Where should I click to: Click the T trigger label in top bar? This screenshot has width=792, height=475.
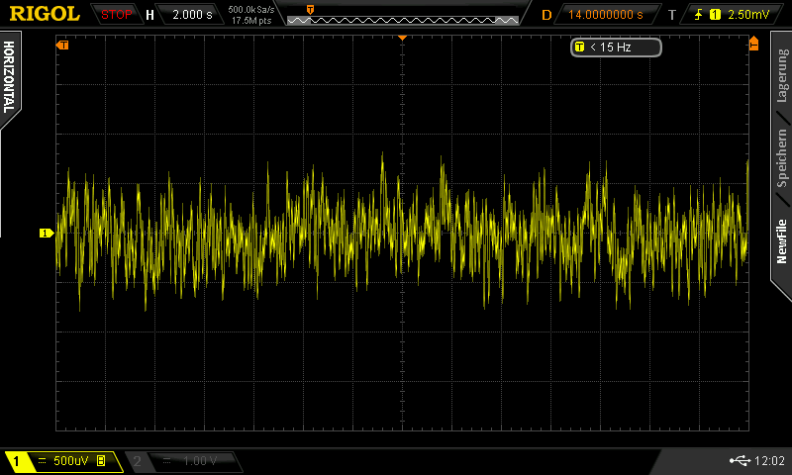[x=672, y=15]
